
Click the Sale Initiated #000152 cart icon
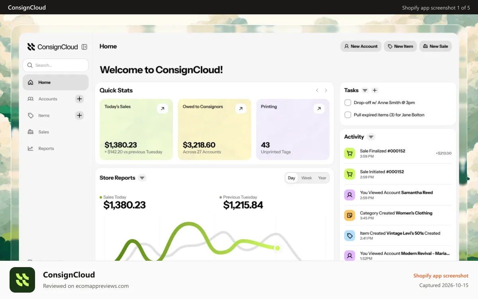349,174
